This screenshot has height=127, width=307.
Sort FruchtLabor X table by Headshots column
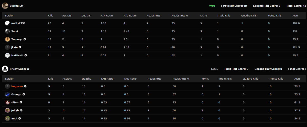tap(154, 79)
